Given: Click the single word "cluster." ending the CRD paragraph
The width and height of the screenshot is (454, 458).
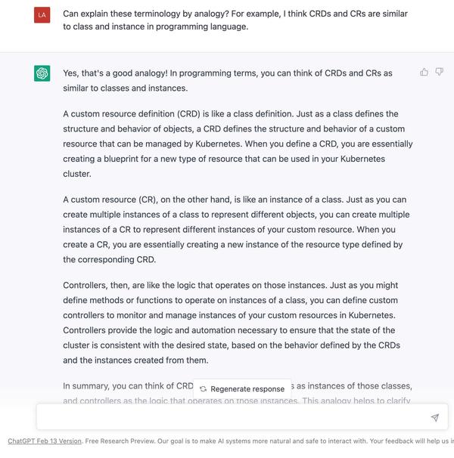Looking at the screenshot, I should click(x=77, y=174).
